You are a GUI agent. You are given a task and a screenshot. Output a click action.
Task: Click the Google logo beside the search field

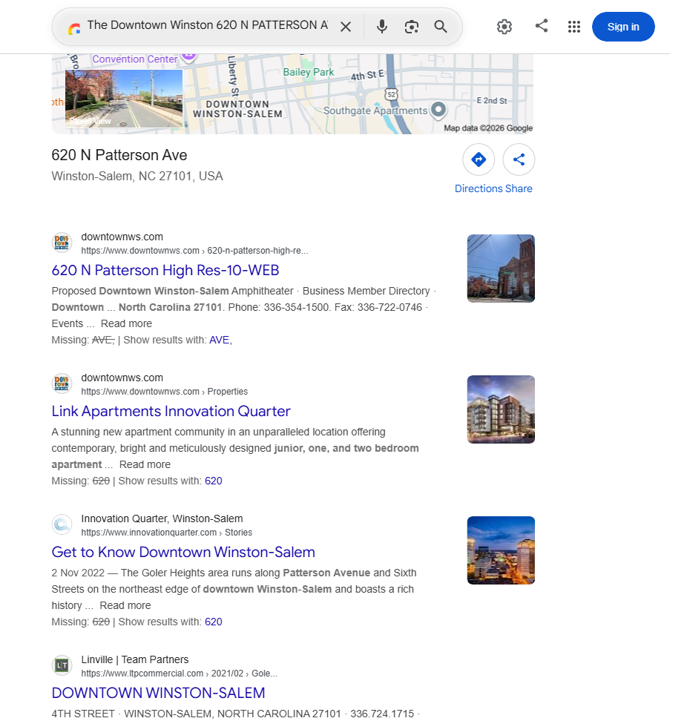point(74,29)
